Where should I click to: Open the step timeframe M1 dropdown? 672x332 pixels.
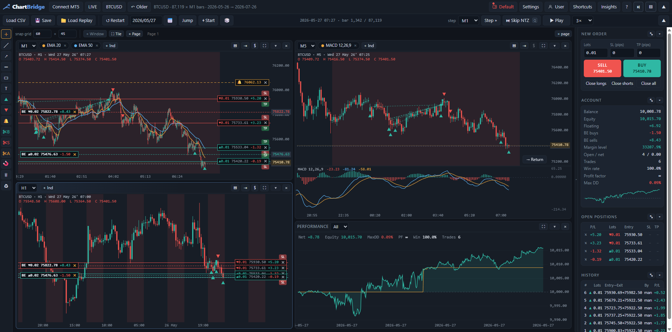click(469, 21)
